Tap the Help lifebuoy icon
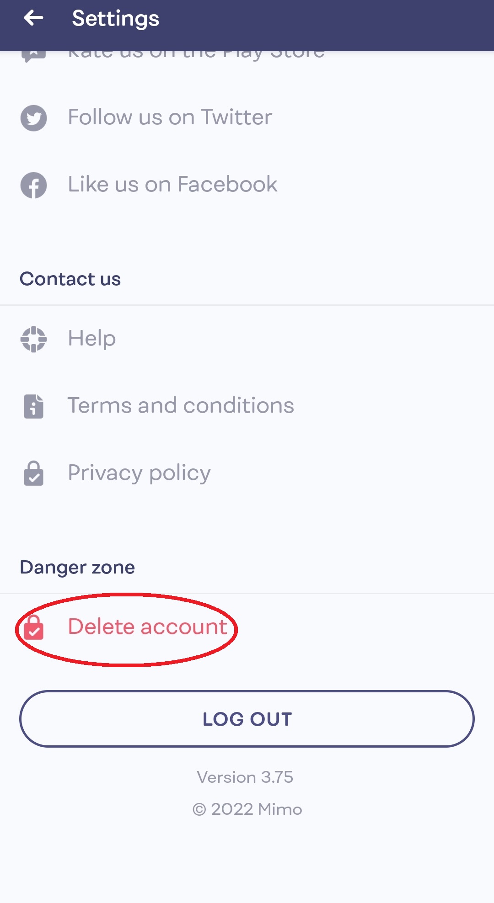The width and height of the screenshot is (494, 903). point(33,339)
